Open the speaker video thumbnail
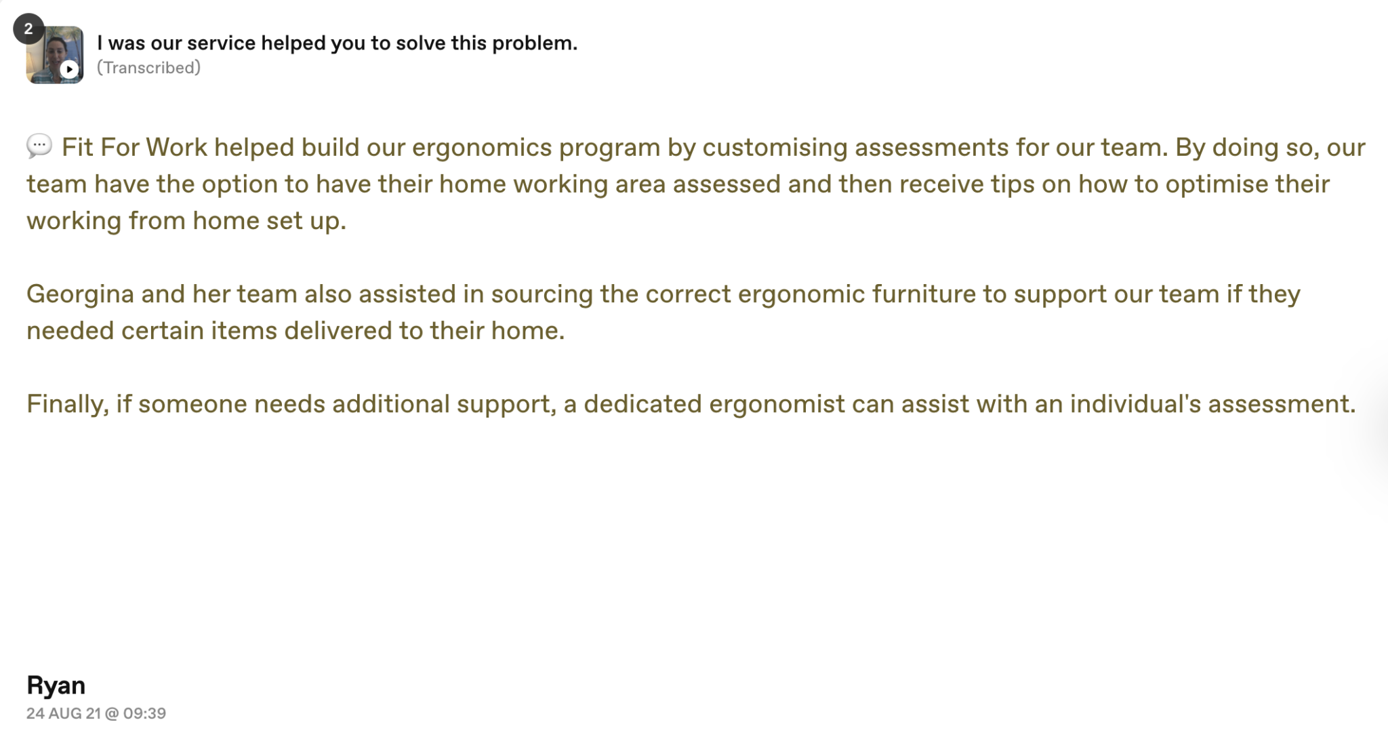The image size is (1388, 741). (x=55, y=55)
